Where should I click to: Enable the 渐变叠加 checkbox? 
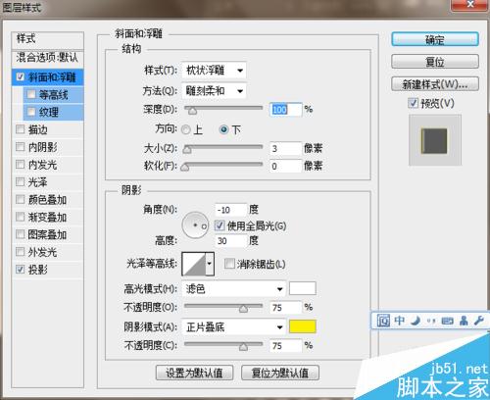(x=21, y=217)
